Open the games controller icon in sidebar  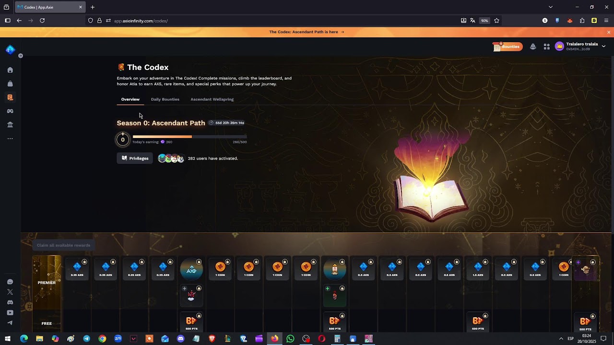click(10, 111)
